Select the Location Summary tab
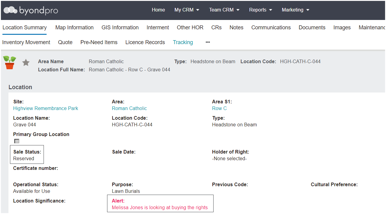Viewport: 386px width, 214px height. [25, 28]
